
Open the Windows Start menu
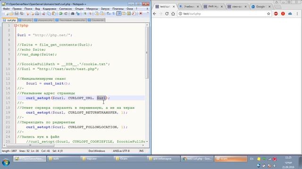[6, 162]
